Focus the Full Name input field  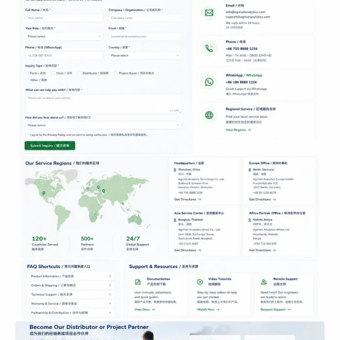point(64,18)
